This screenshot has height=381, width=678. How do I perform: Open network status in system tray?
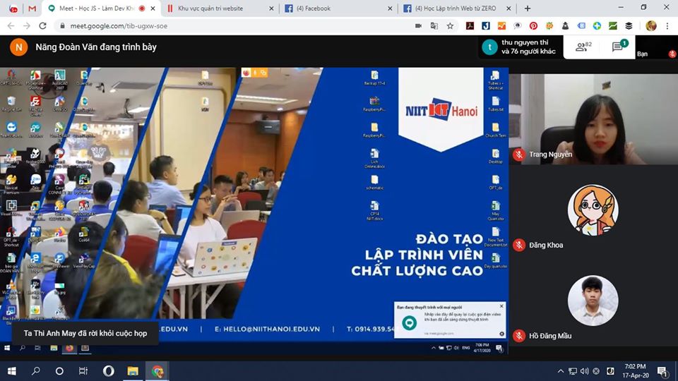click(x=573, y=371)
